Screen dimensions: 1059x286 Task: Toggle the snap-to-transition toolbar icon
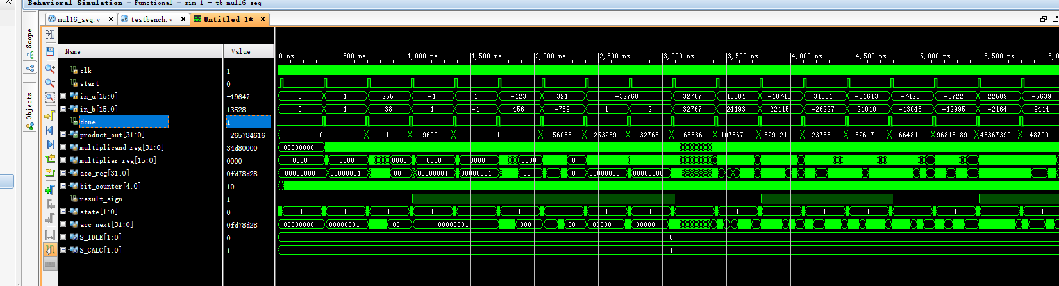coord(50,249)
